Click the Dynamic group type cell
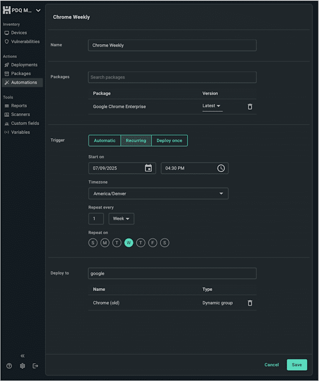Image resolution: width=319 pixels, height=381 pixels. click(217, 303)
